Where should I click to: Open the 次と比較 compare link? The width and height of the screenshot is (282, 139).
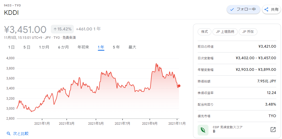18,133
